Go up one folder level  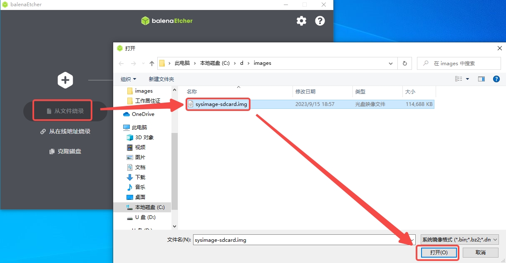(x=152, y=64)
